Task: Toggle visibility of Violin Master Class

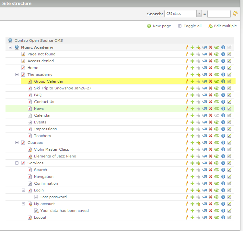Action: tap(217, 149)
